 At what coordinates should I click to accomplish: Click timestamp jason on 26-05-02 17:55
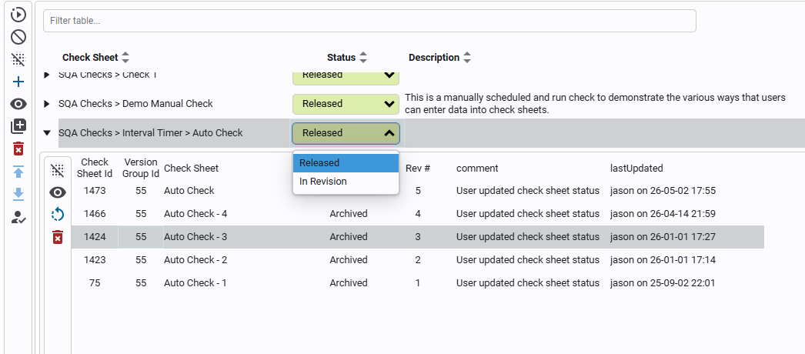(x=663, y=191)
